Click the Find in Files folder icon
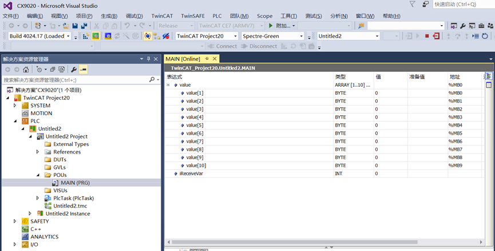This screenshot has height=251, width=495. [x=361, y=26]
